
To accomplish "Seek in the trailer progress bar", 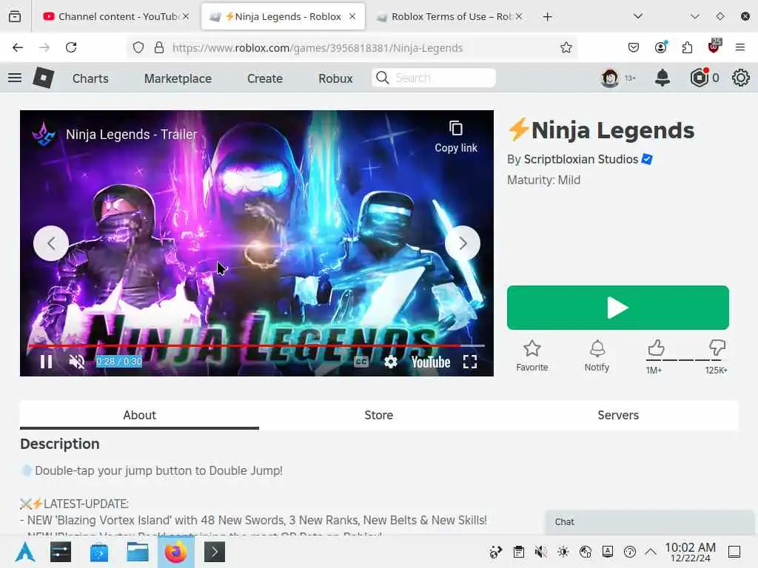I will pyautogui.click(x=256, y=346).
